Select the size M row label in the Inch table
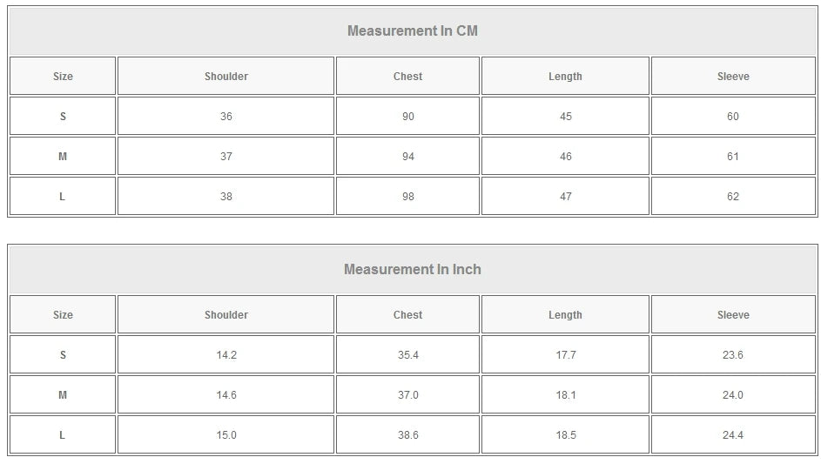This screenshot has height=464, width=821. click(x=63, y=395)
